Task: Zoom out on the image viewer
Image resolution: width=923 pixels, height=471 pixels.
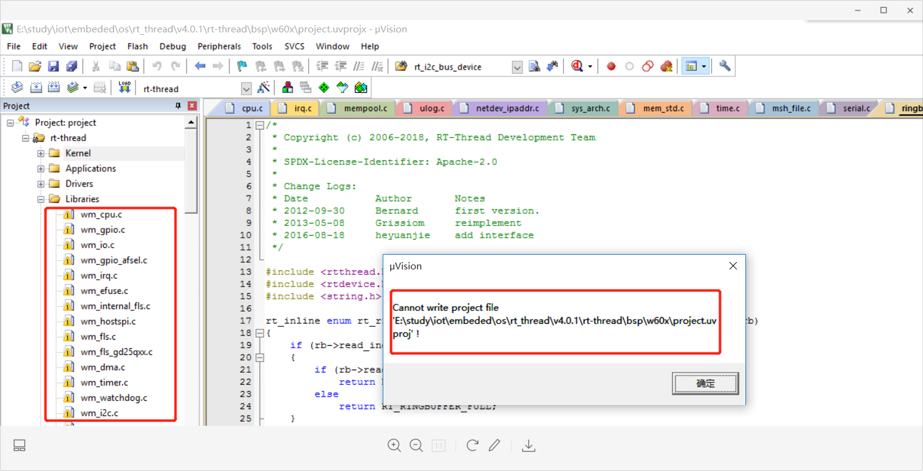Action: (416, 445)
